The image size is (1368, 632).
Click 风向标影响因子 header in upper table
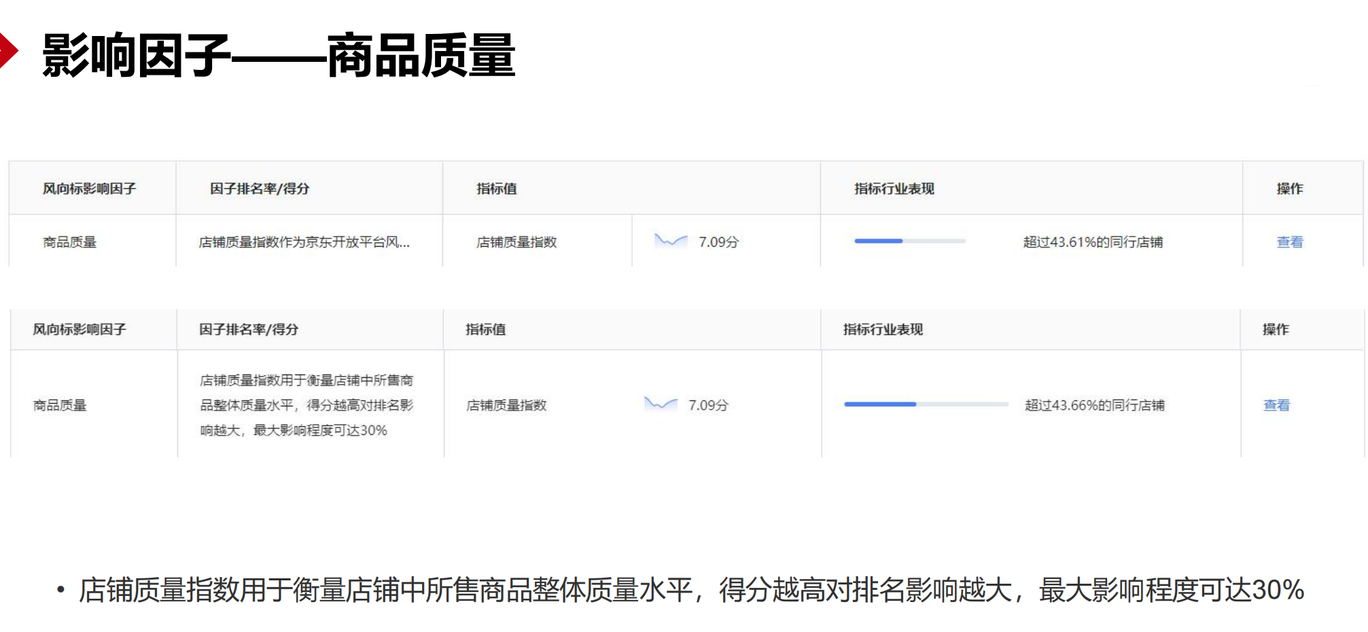click(x=89, y=188)
